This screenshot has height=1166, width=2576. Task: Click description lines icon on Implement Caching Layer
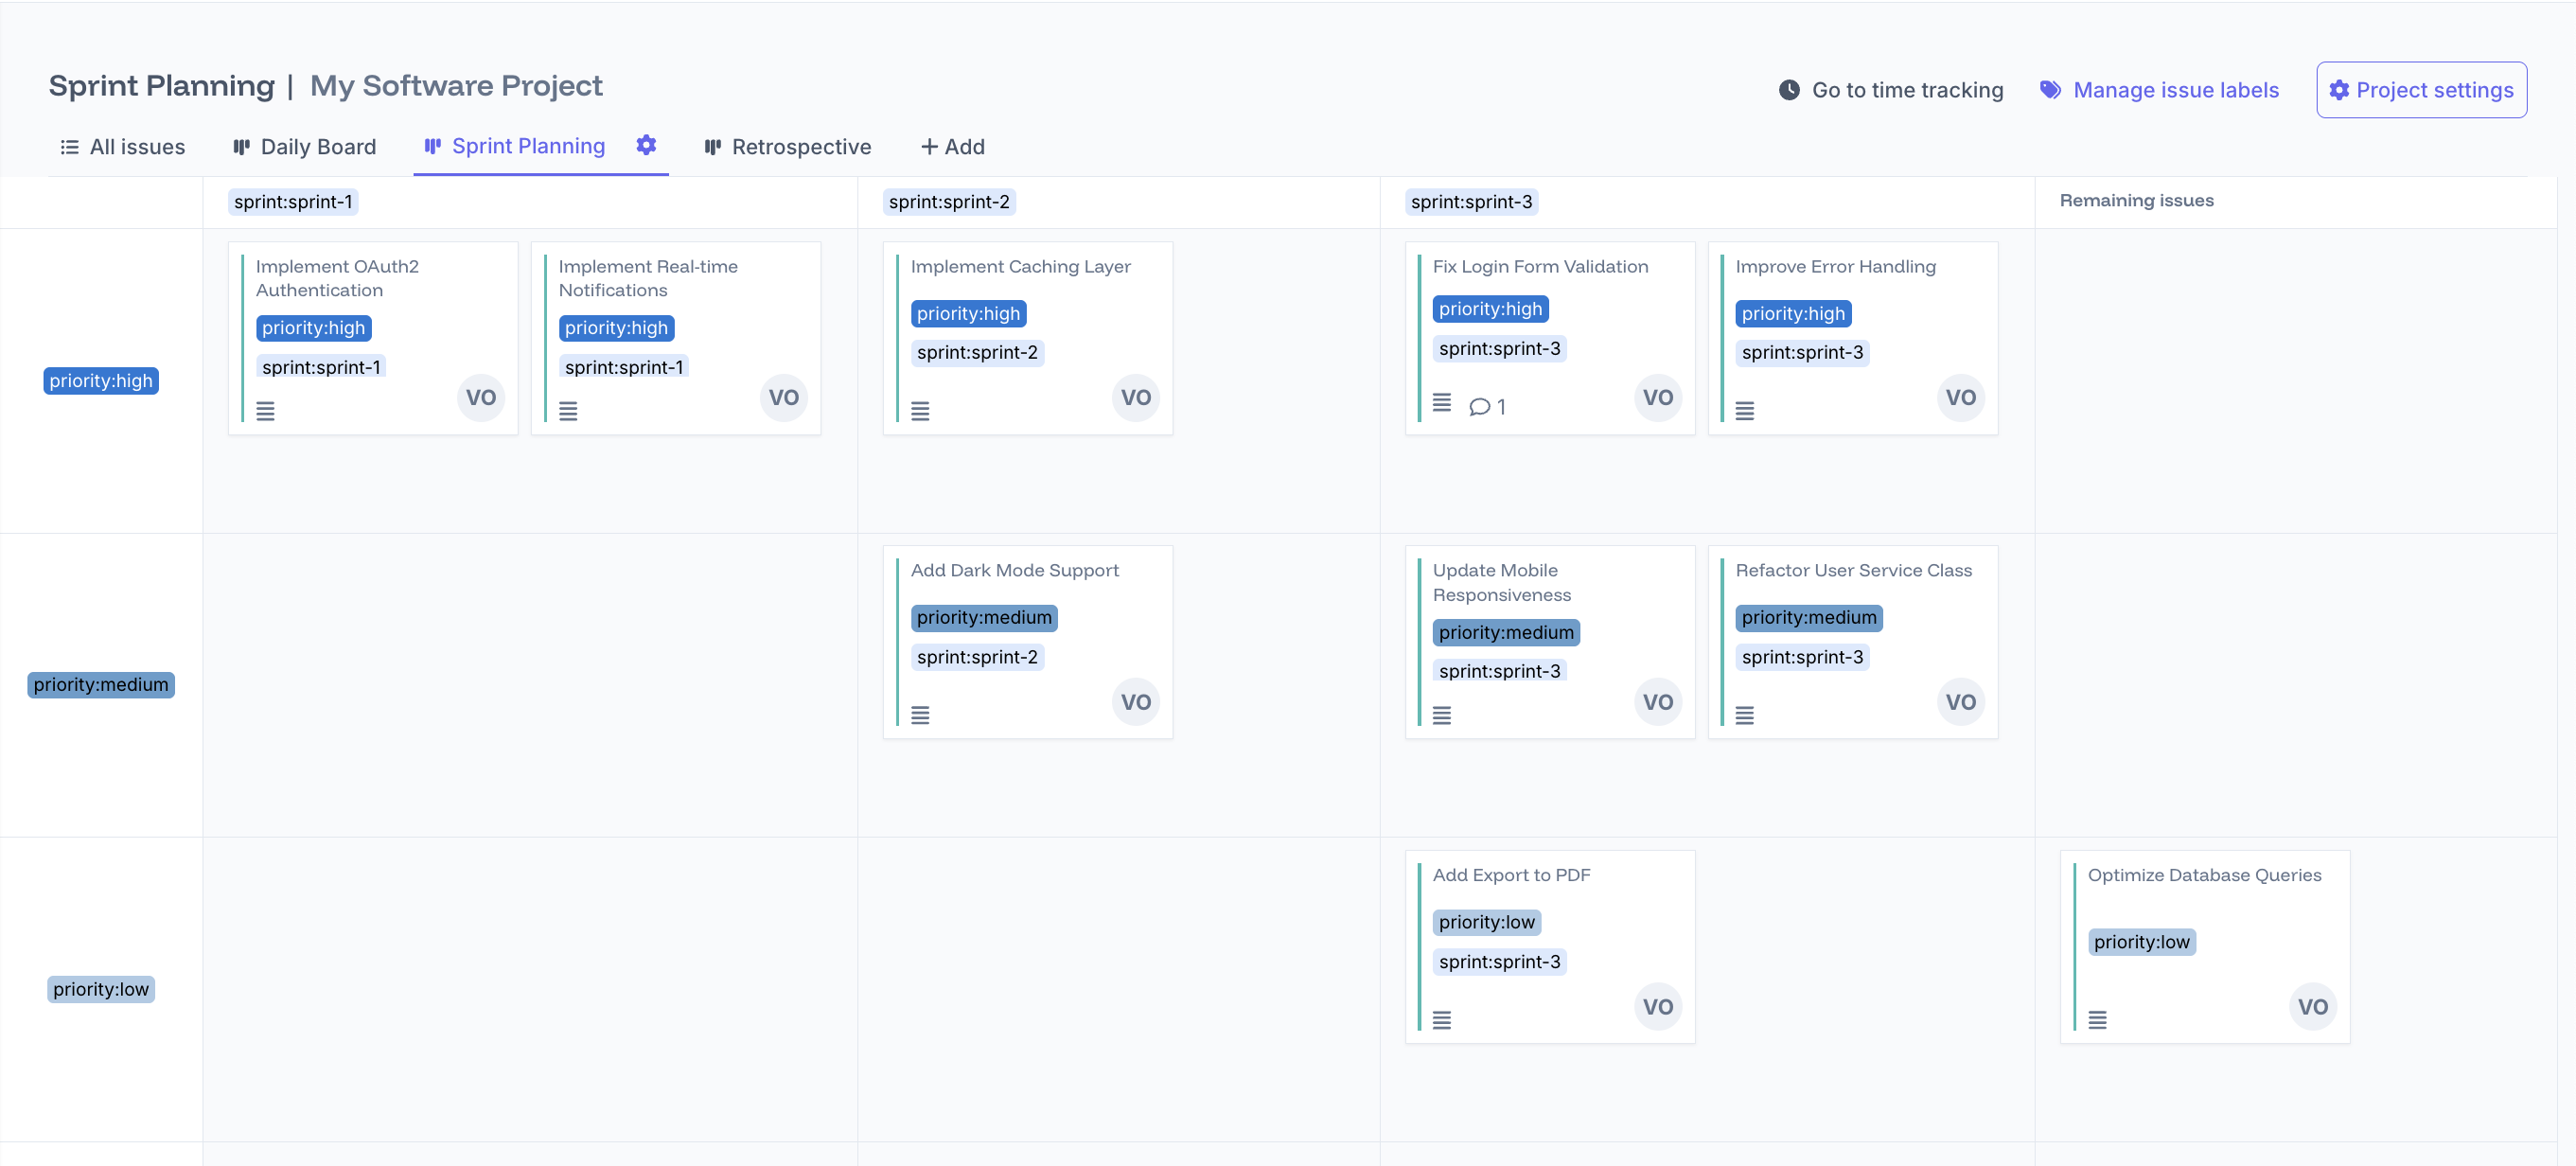(x=920, y=411)
